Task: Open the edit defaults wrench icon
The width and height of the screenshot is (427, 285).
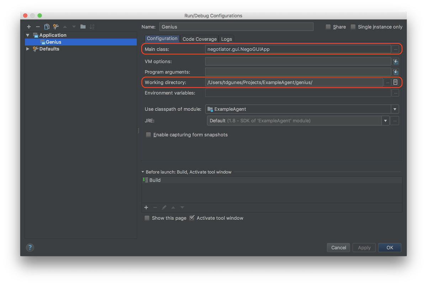Action: click(x=56, y=27)
